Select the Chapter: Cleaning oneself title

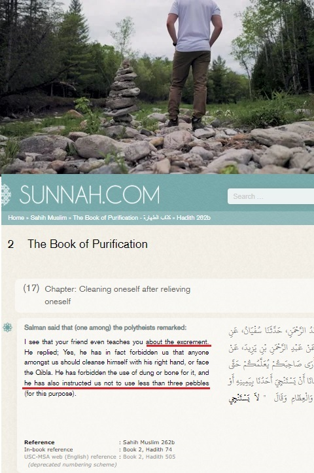[117, 295]
